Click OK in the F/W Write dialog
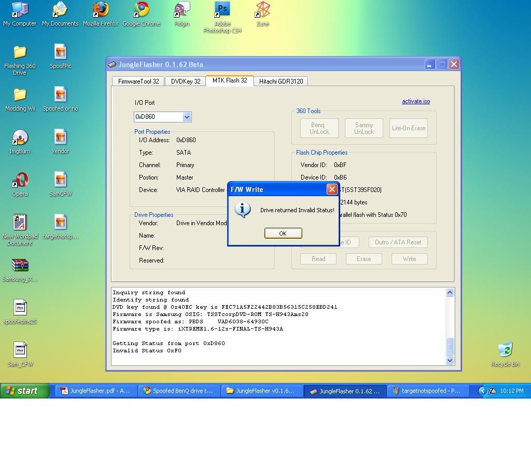The width and height of the screenshot is (531, 467). (x=283, y=233)
